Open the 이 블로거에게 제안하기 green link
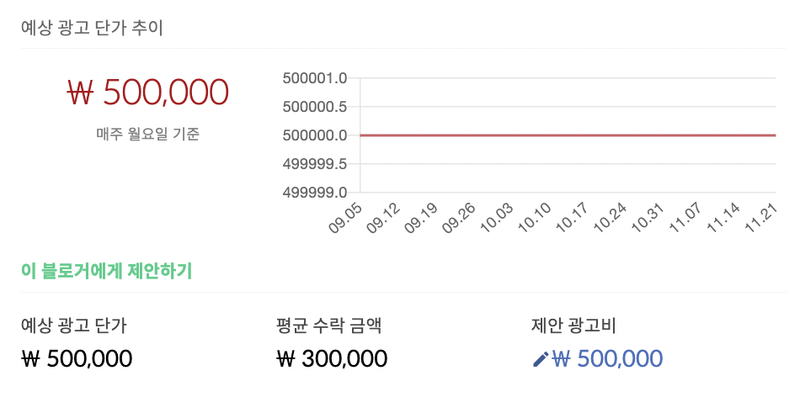 point(107,271)
